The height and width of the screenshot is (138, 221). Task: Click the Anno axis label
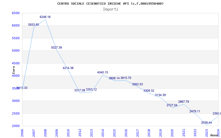[215, 135]
